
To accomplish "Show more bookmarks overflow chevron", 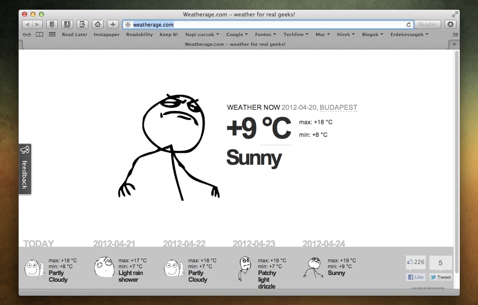I will [x=455, y=35].
